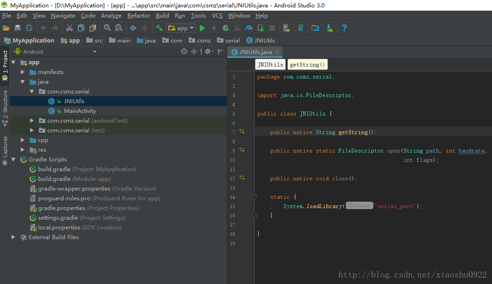Click the Copy icon in toolbar
Image resolution: width=492 pixels, height=284 pixels.
81,28
